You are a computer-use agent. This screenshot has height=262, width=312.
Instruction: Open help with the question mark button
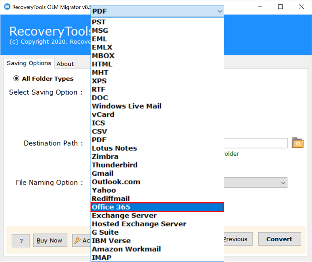click(20, 241)
